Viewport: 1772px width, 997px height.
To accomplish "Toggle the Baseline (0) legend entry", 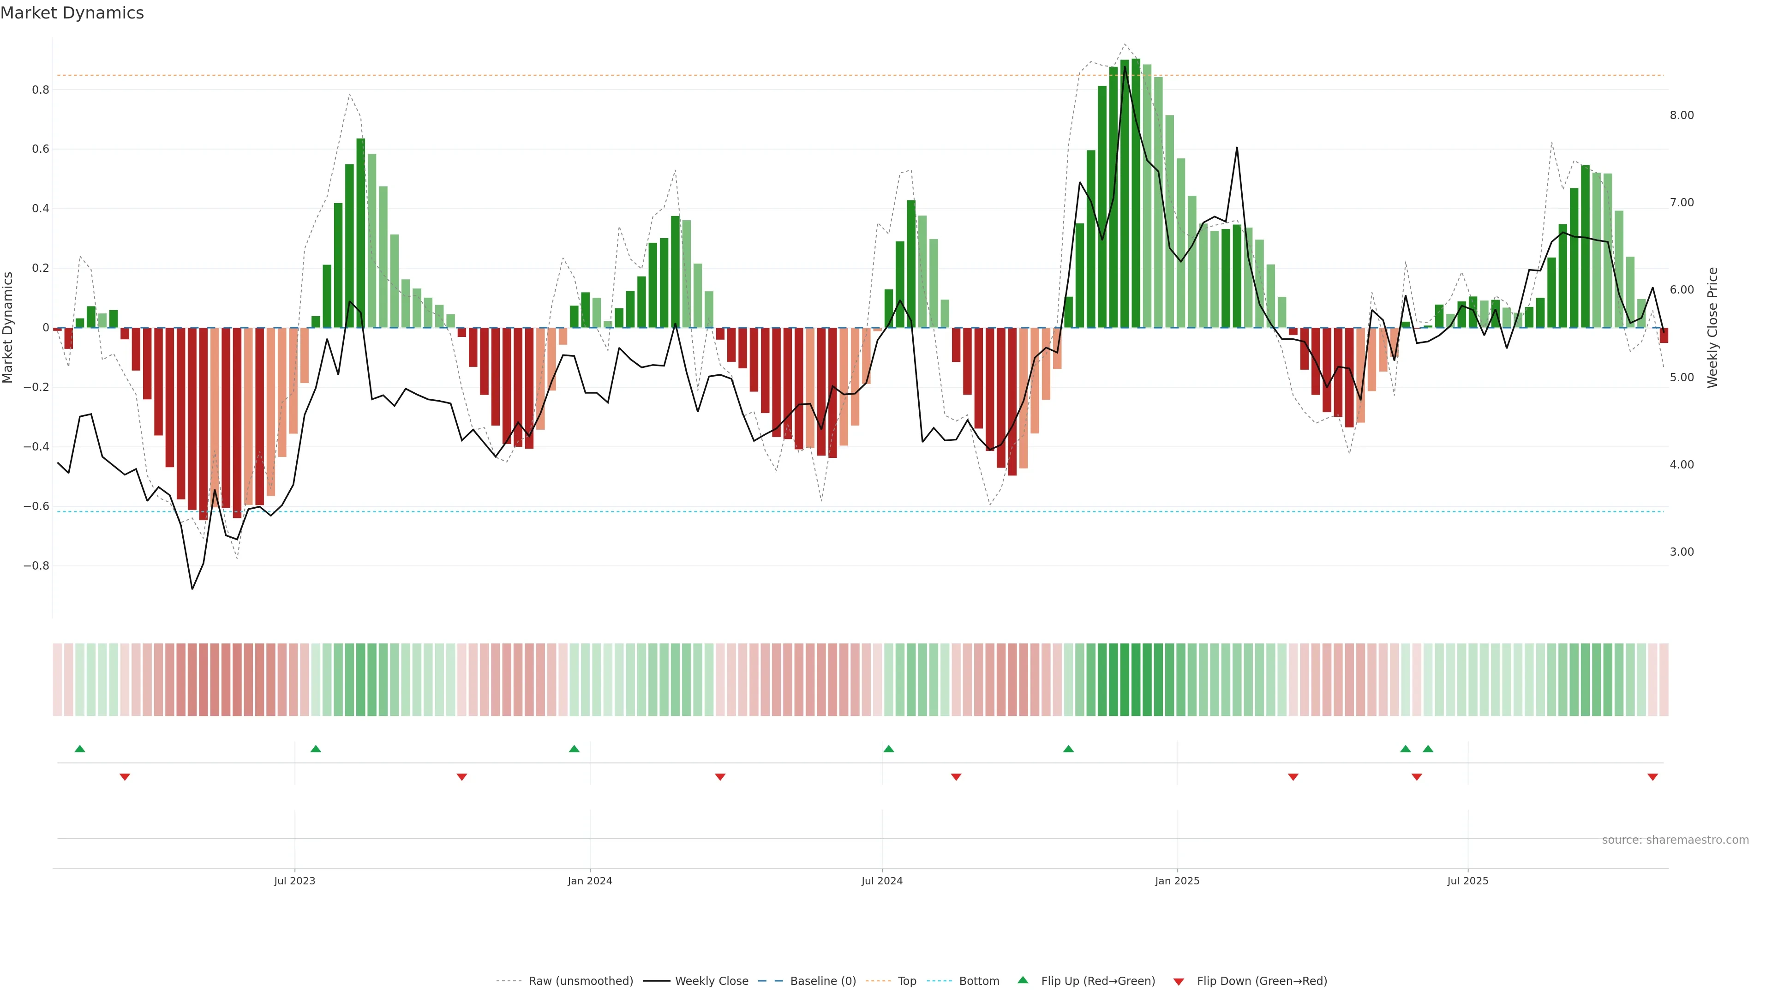I will 823,980.
